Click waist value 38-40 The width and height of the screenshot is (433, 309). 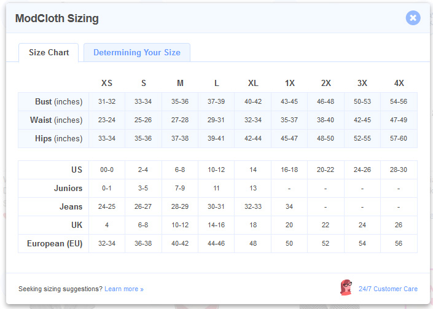[326, 120]
